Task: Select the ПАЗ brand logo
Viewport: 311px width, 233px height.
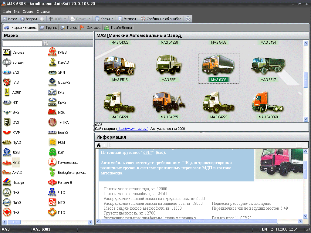Action: point(7,212)
